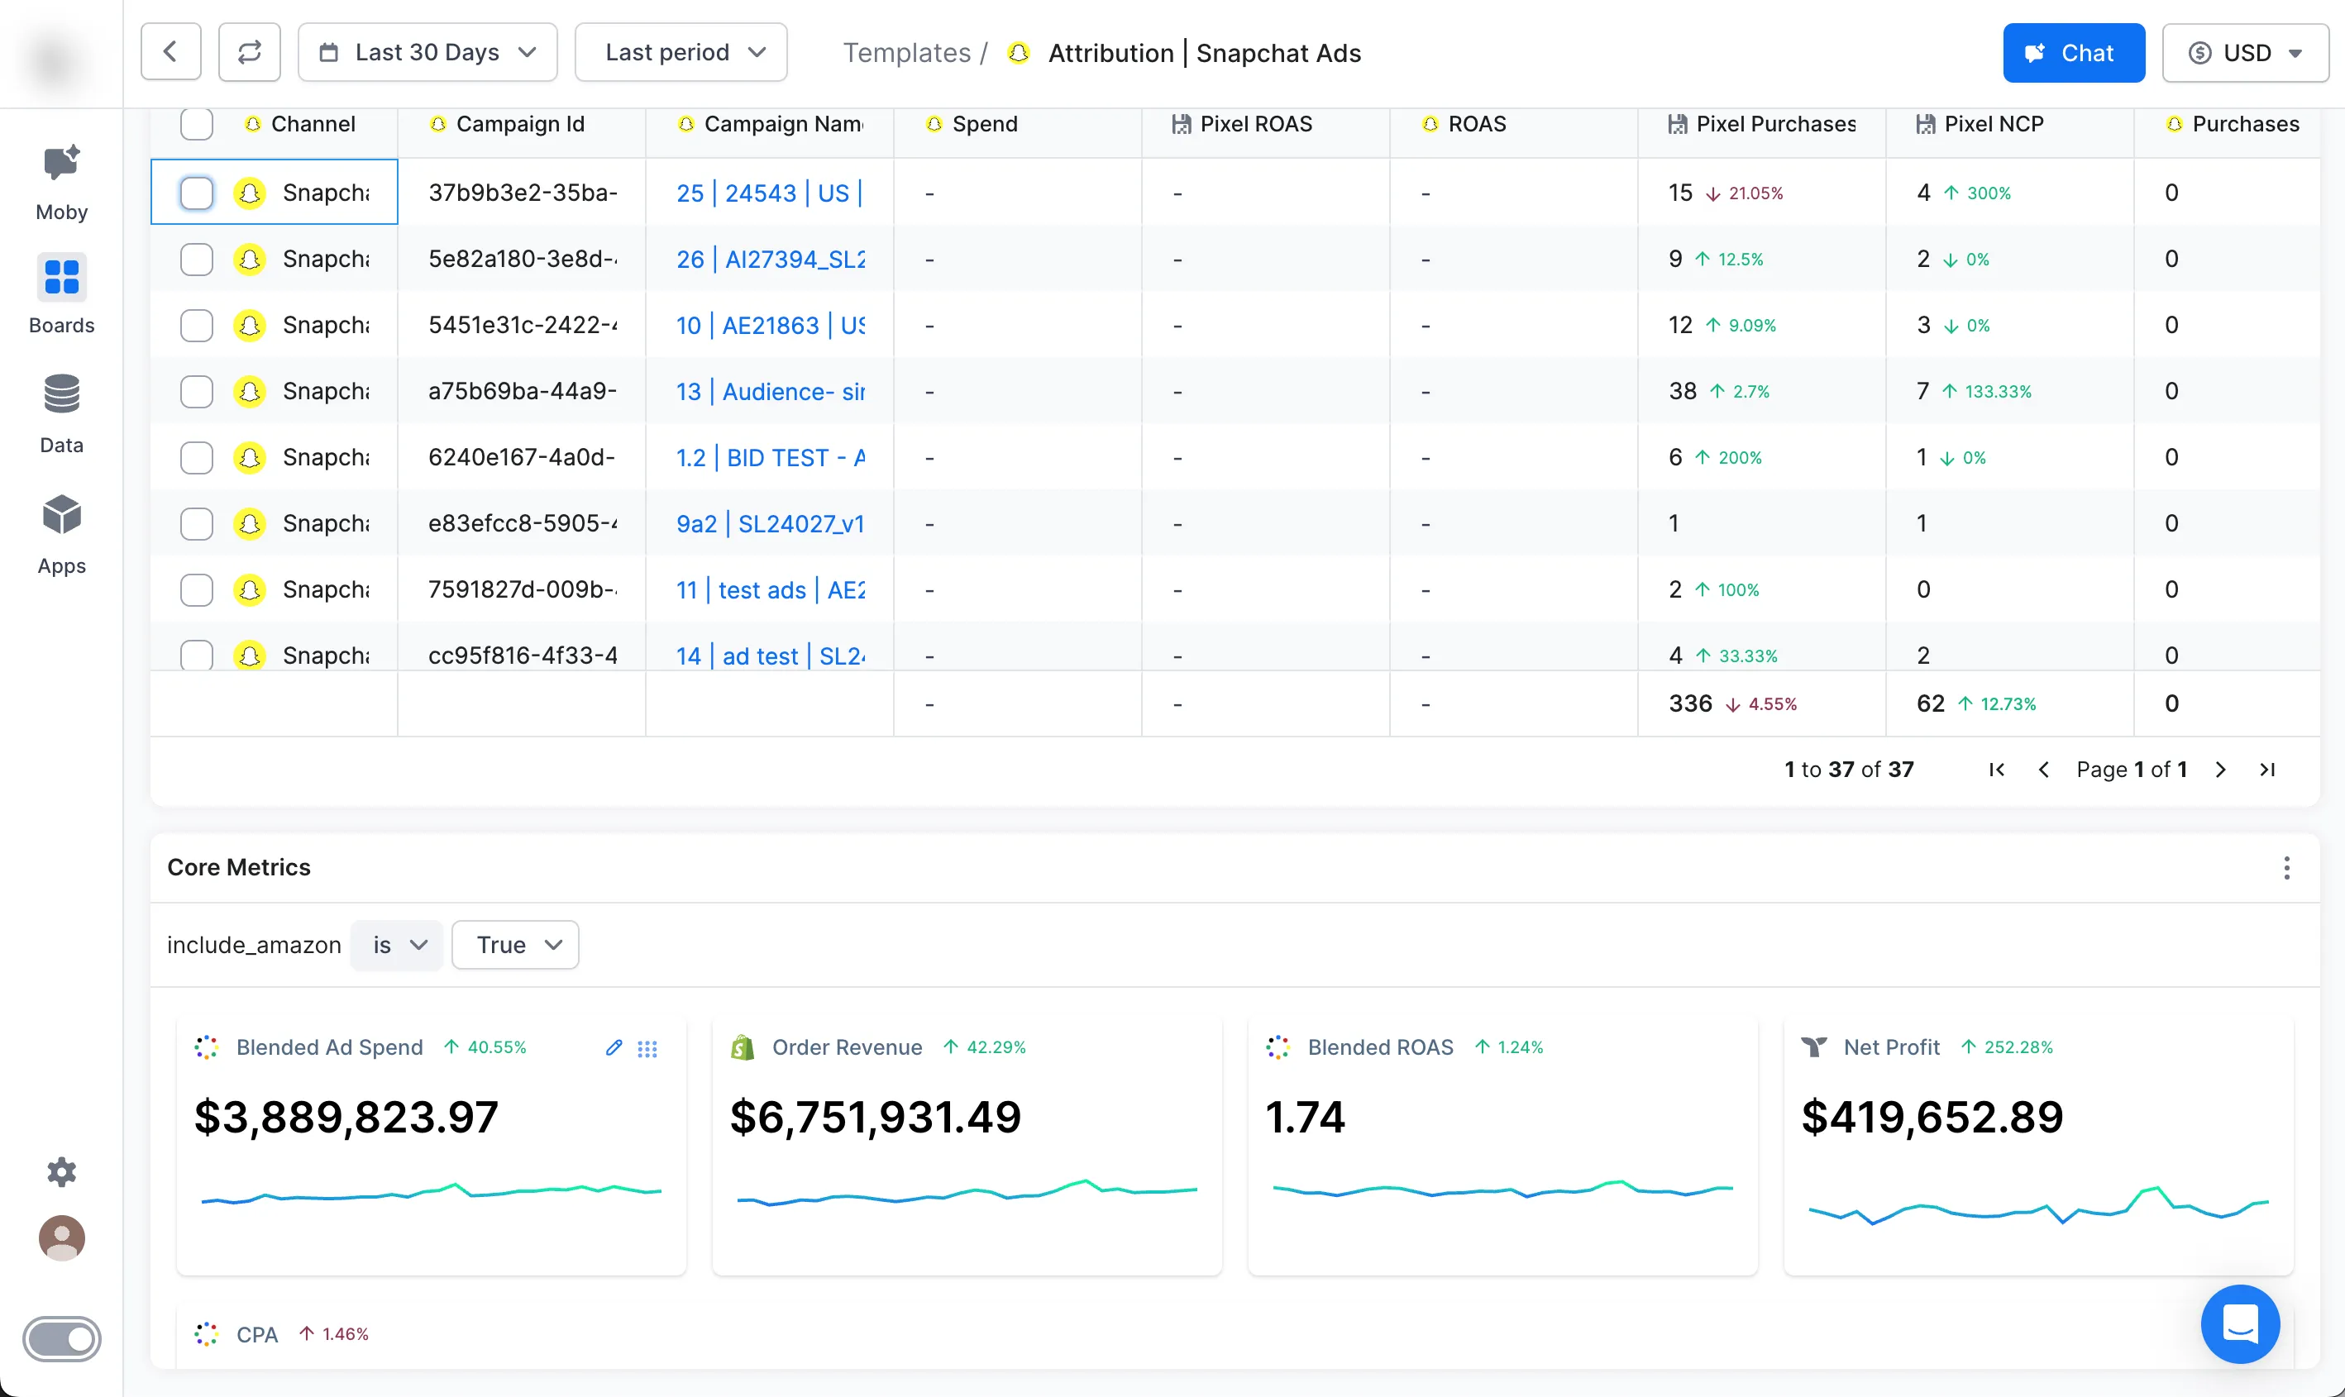Open the USD currency dropdown
This screenshot has width=2345, height=1397.
[x=2244, y=53]
